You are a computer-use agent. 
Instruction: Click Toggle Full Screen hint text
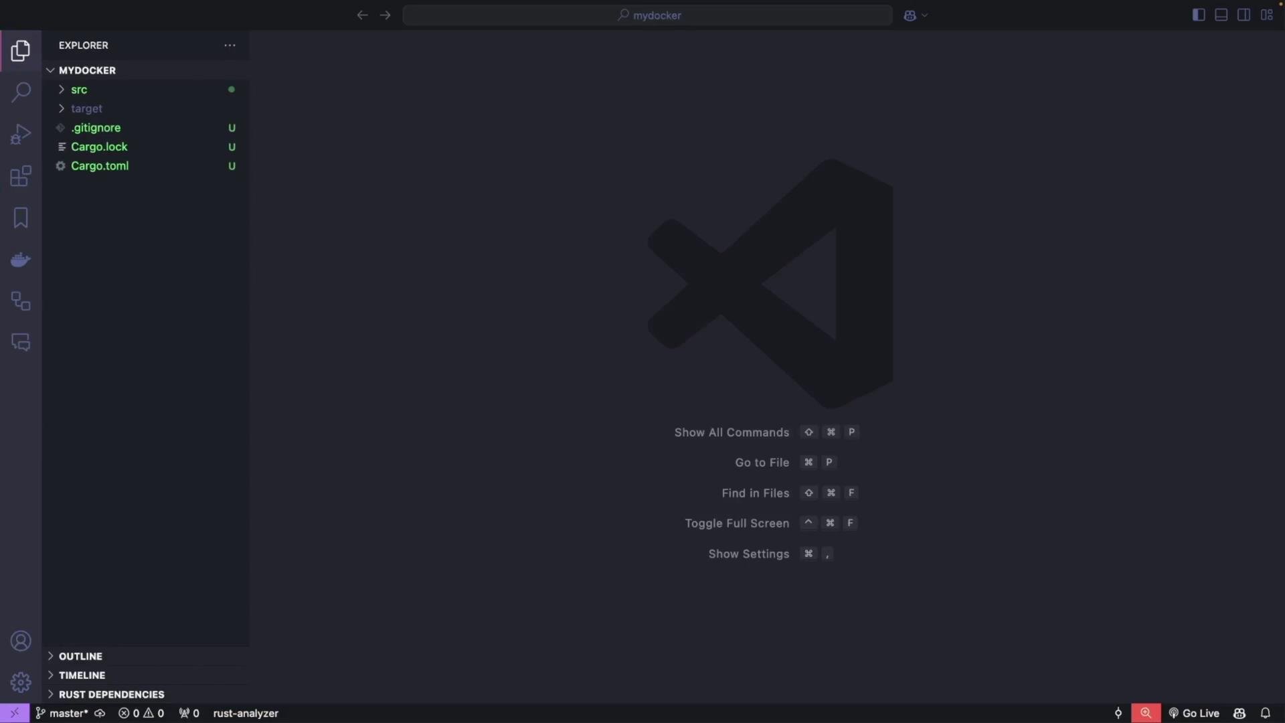tap(737, 524)
